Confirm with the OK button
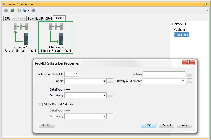This screenshot has width=211, height=140. coord(149,125)
